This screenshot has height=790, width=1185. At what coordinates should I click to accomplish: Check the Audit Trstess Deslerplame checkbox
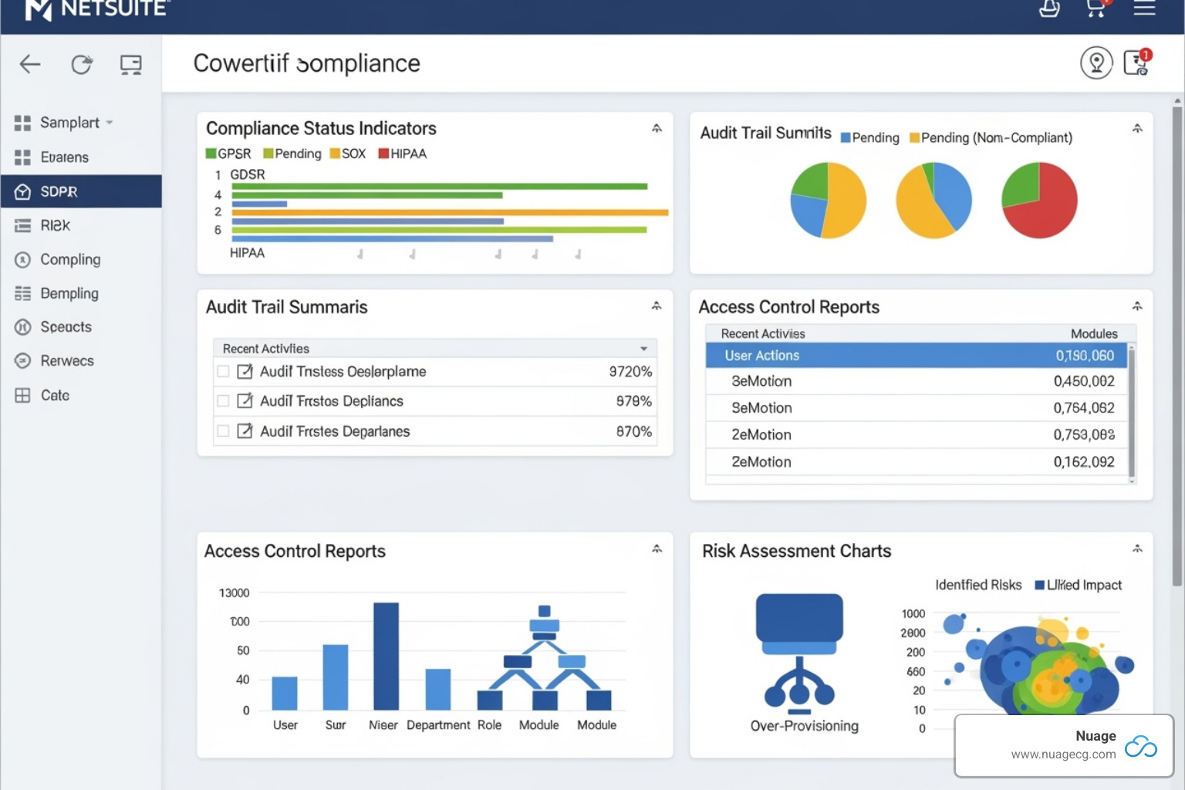pyautogui.click(x=224, y=371)
